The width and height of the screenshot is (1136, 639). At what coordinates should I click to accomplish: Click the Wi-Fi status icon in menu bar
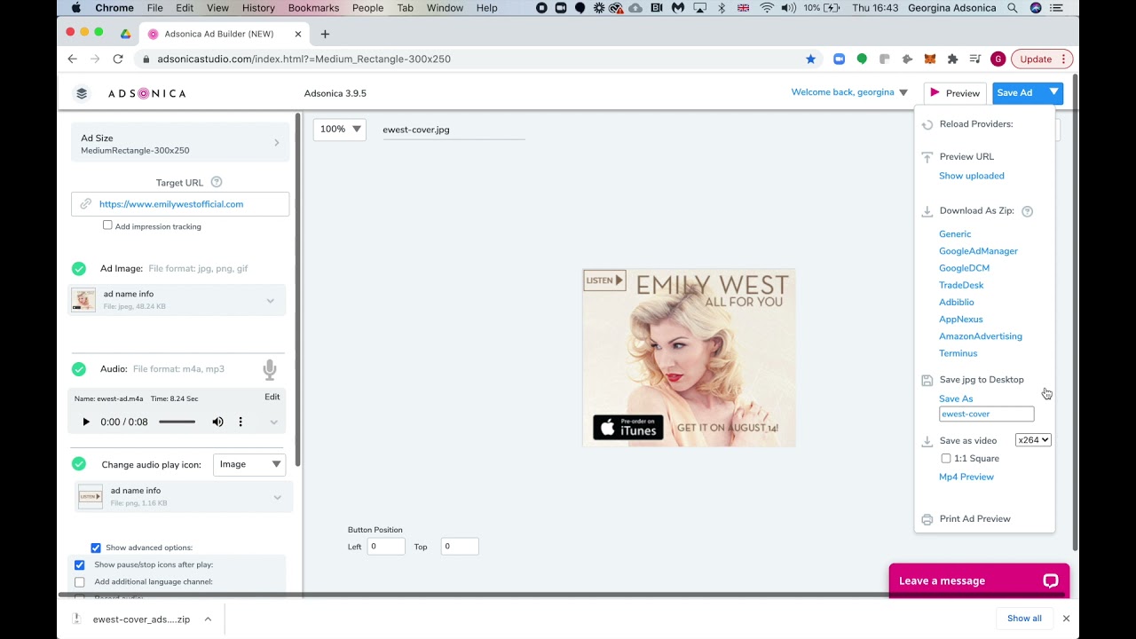coord(766,8)
